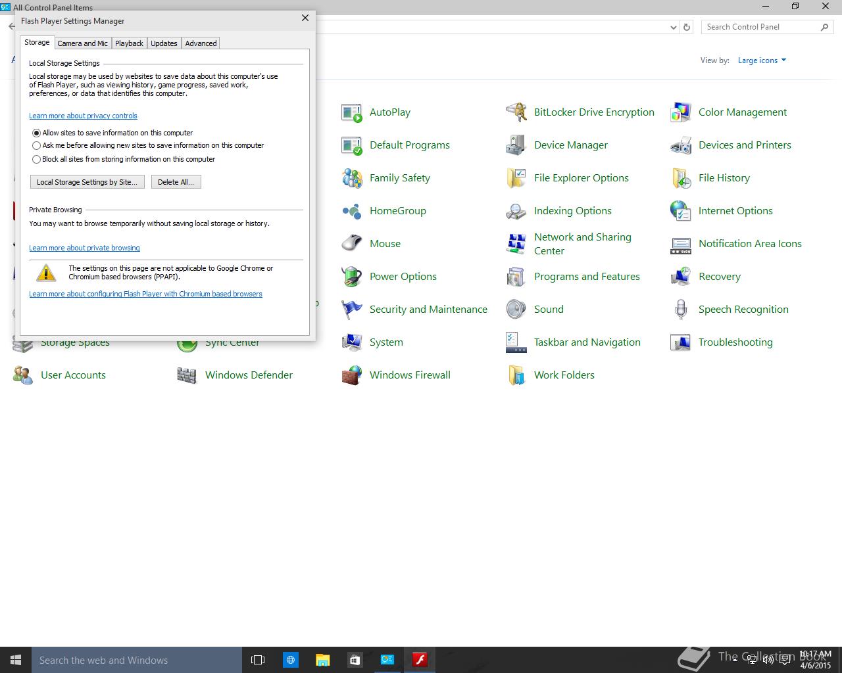This screenshot has width=842, height=673.
Task: Open the Sound speaker icon
Action: pos(516,310)
